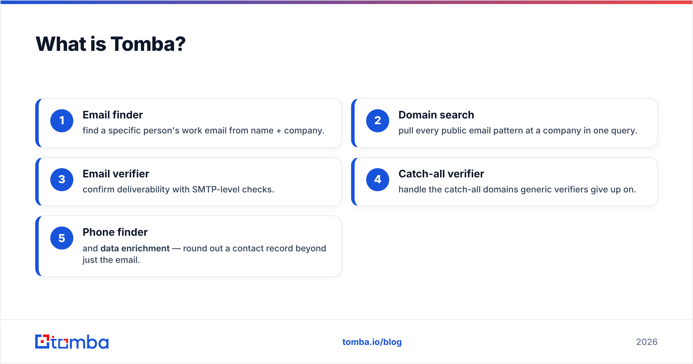Select the Email verifier heading
The image size is (693, 364).
(x=116, y=174)
